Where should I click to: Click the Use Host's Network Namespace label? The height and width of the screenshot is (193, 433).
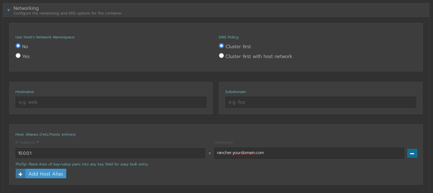[x=45, y=37]
